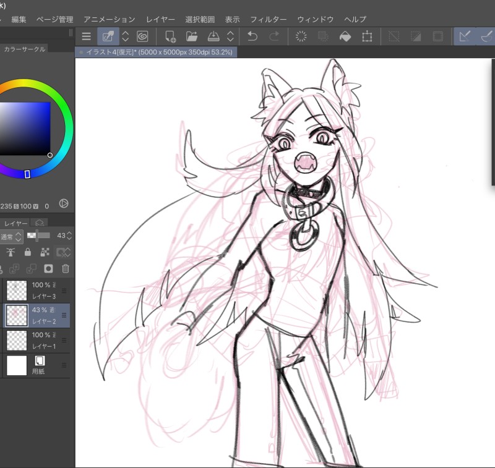Expand stepper arrows beside save icon
495x468 pixels.
tap(230, 36)
